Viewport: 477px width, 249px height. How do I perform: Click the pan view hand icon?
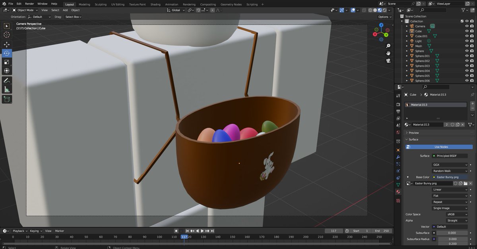(388, 53)
